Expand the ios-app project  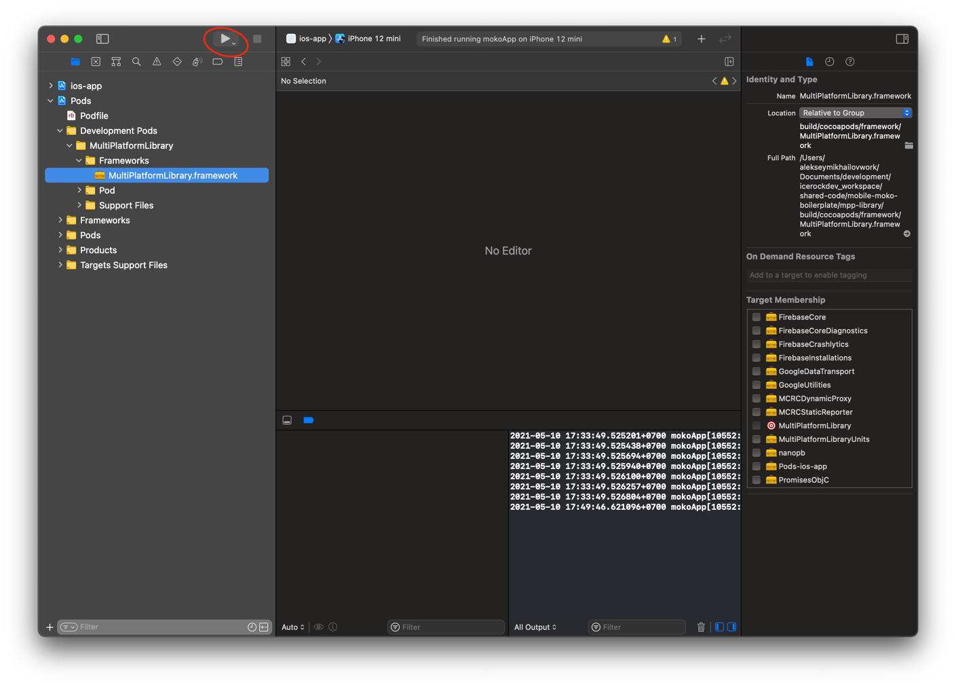tap(51, 86)
